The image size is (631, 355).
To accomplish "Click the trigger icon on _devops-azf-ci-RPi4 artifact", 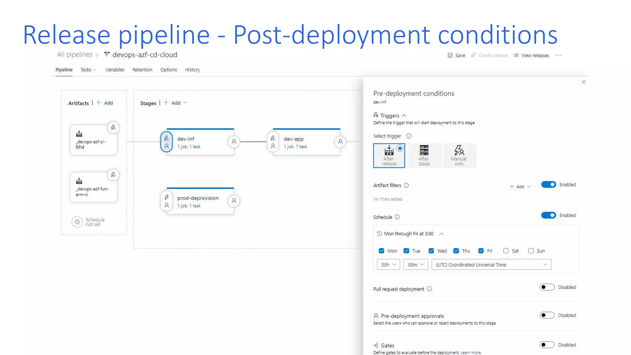I will click(x=113, y=128).
